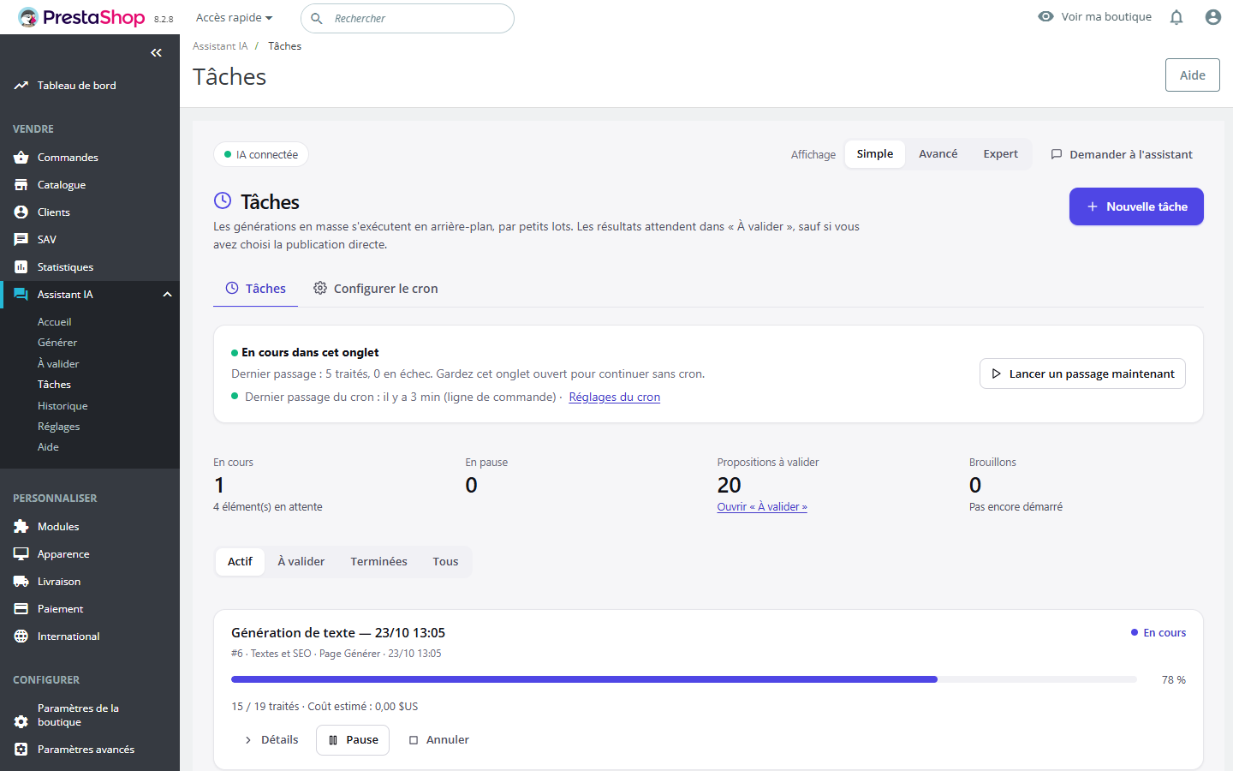Click the Catalogue store icon
The width and height of the screenshot is (1233, 771).
click(21, 185)
